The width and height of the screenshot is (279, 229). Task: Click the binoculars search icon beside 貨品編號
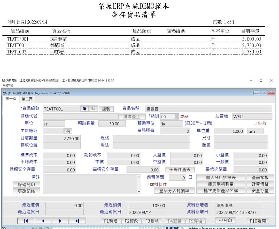pos(84,109)
